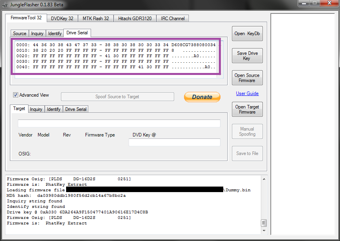The width and height of the screenshot is (340, 241).
Task: Close the JungleFlasher window
Action: 329,3
